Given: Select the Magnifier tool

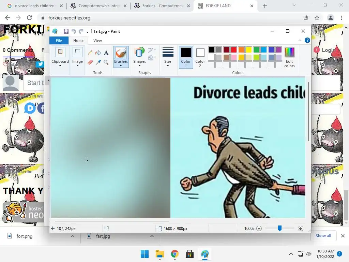Looking at the screenshot, I should pos(106,62).
